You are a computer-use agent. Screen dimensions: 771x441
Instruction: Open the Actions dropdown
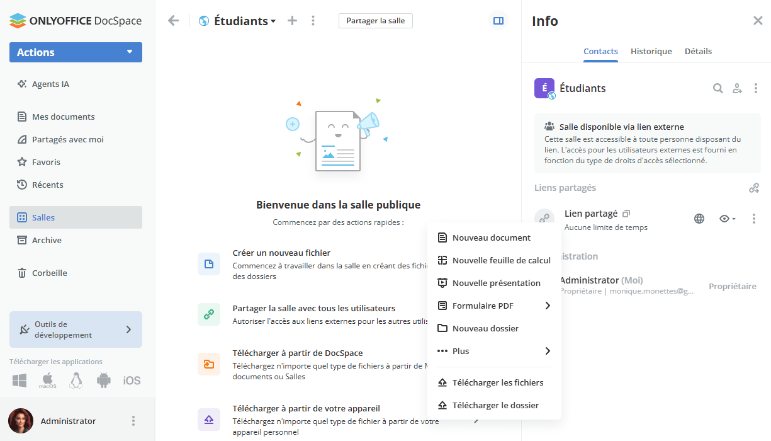pos(76,52)
